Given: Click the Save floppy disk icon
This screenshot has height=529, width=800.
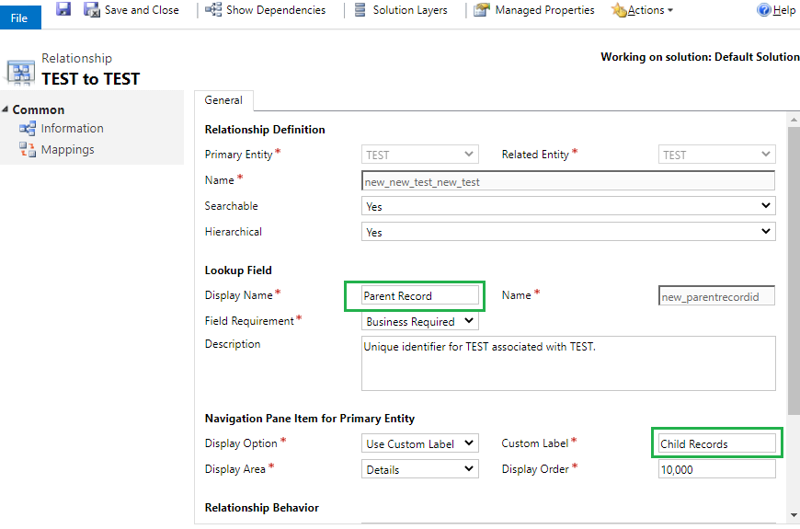Looking at the screenshot, I should click(63, 8).
